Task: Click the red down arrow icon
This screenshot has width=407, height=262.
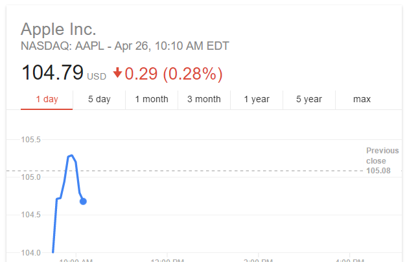Action: pos(117,72)
